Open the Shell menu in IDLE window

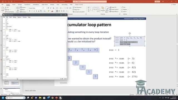point(10,17)
